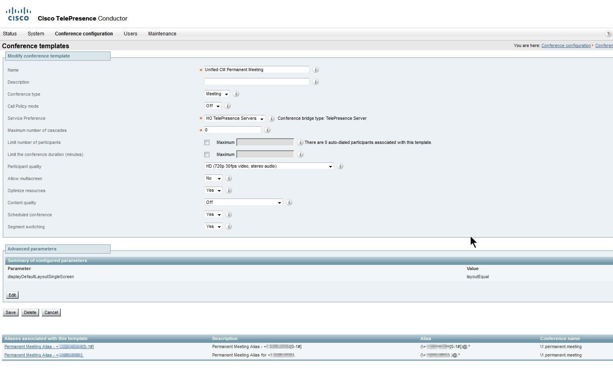Open the Optimize resources dropdown

pyautogui.click(x=213, y=191)
